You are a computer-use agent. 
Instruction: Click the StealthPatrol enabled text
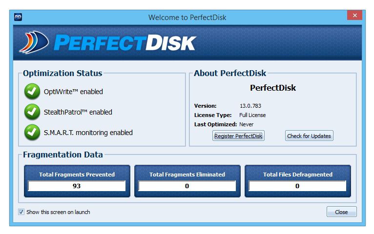[x=78, y=112]
